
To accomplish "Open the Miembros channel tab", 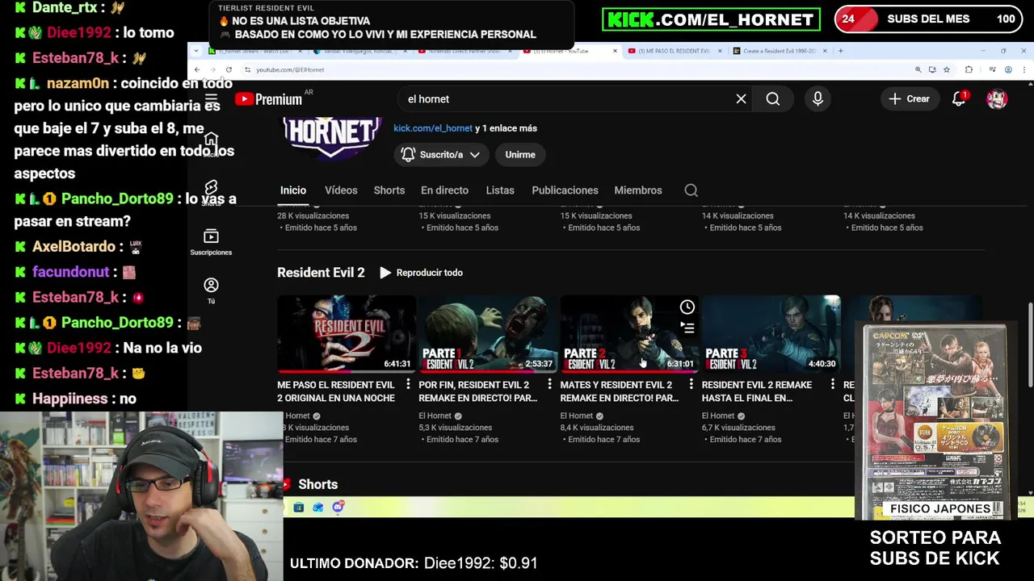I will (x=638, y=190).
